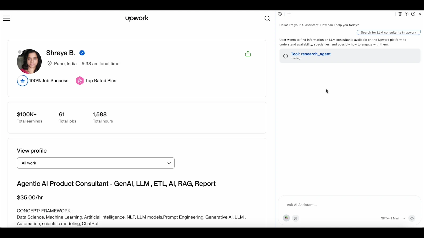Click the 100% Job Success label
The width and height of the screenshot is (424, 238).
coord(49,81)
